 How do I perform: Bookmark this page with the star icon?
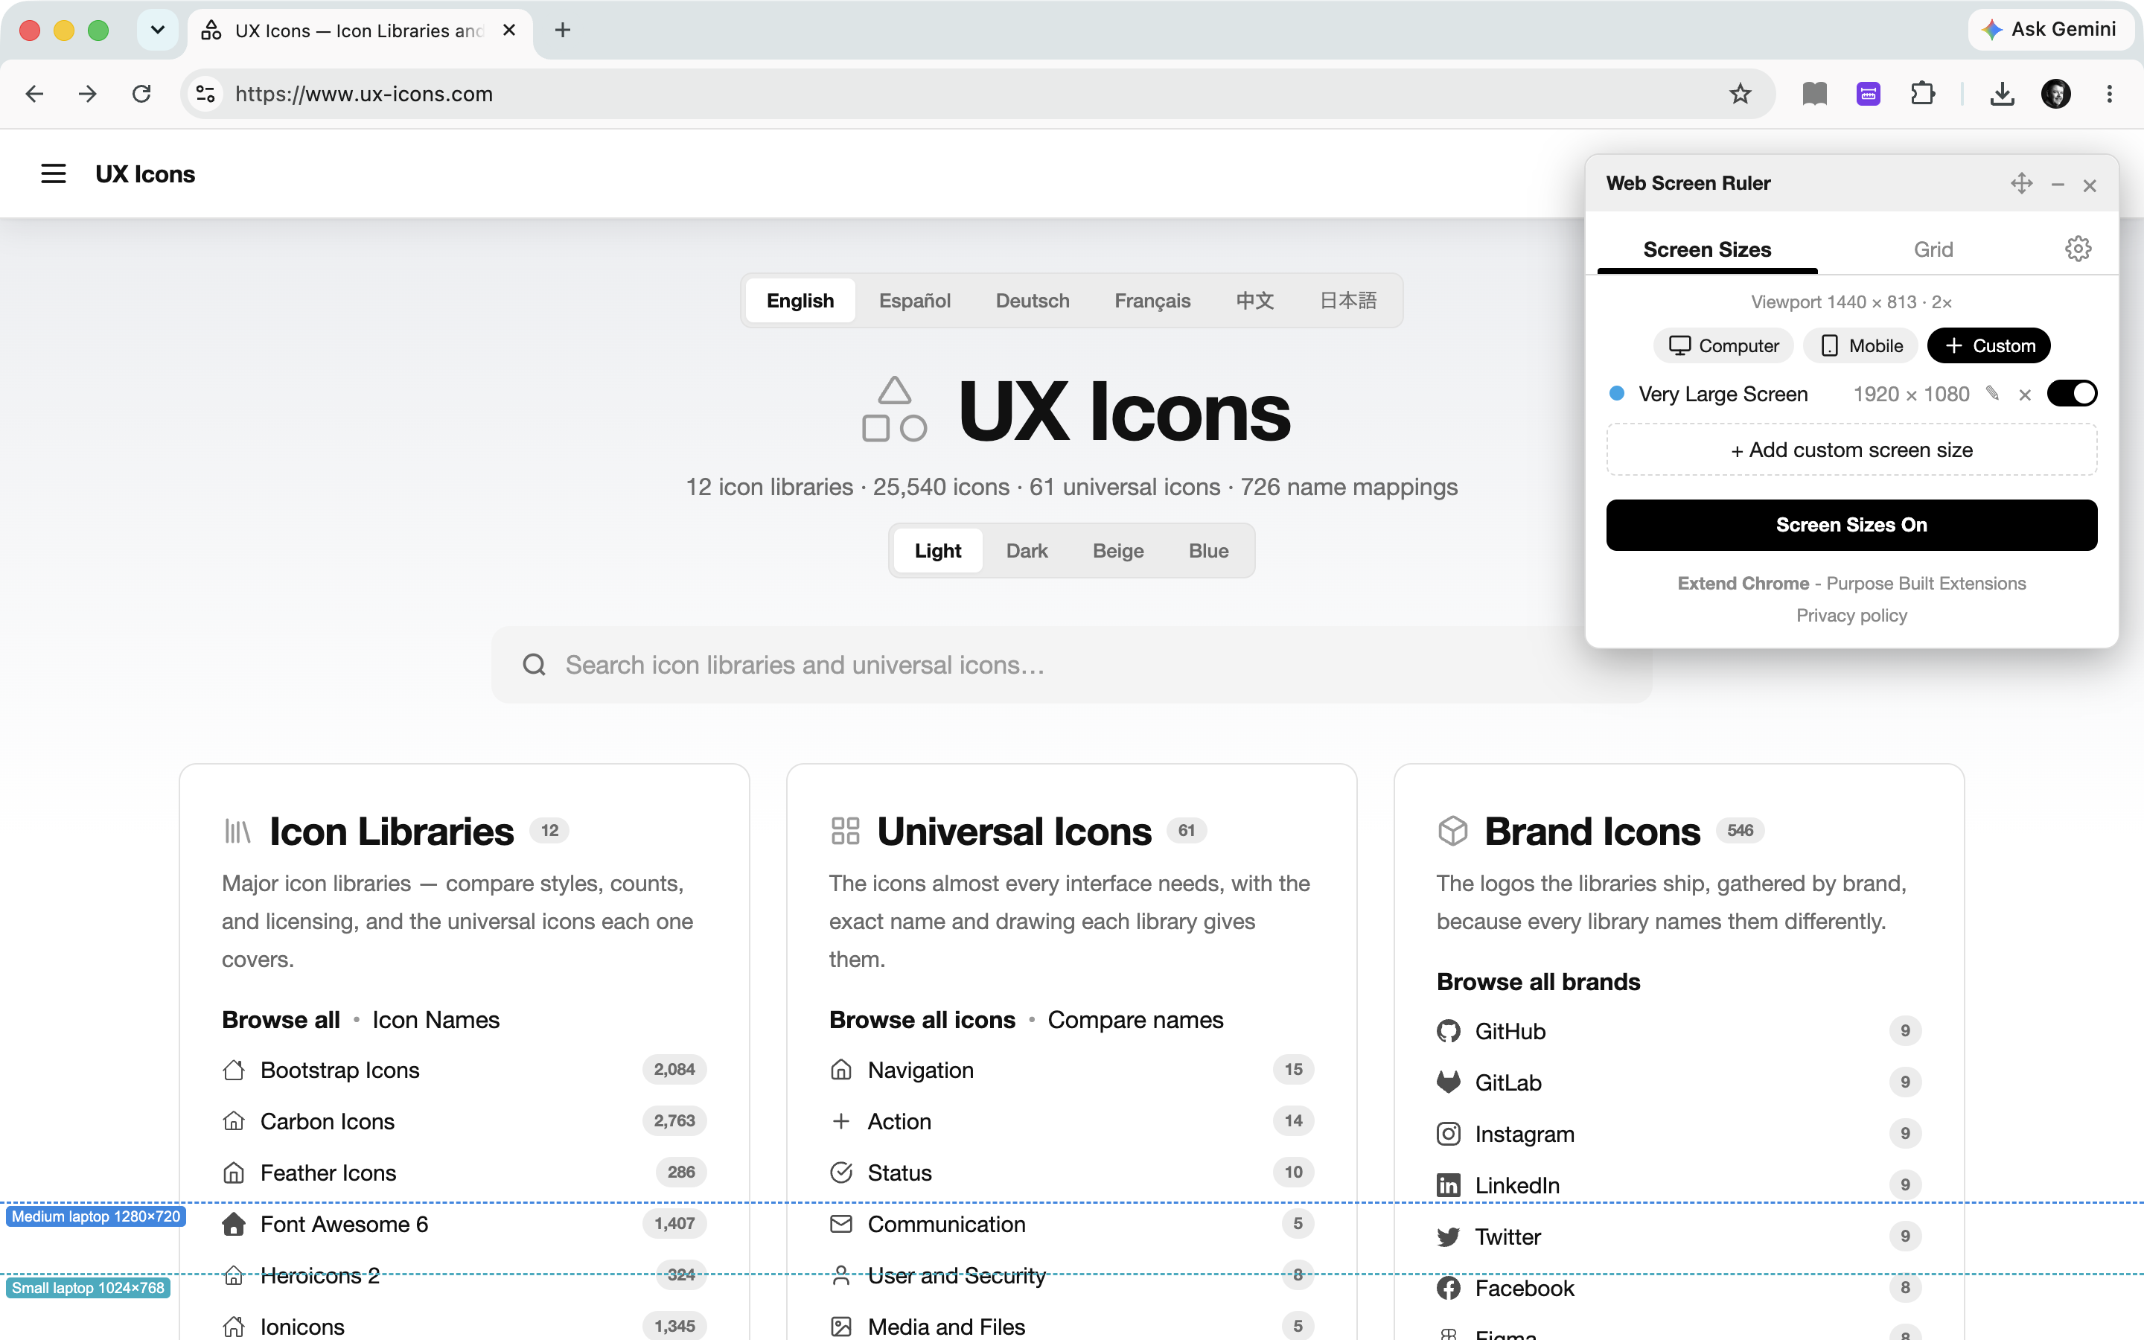(1740, 94)
